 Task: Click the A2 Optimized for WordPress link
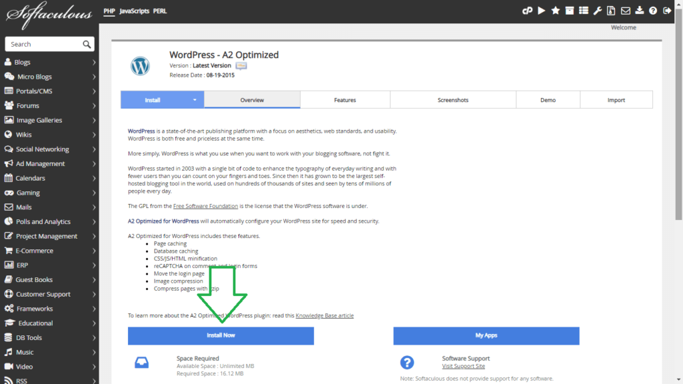point(163,221)
